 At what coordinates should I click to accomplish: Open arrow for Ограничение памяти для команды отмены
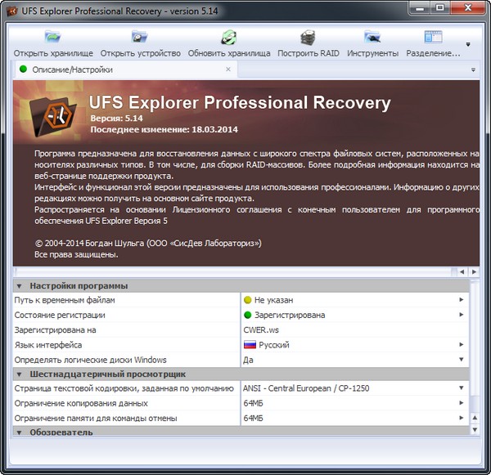[x=462, y=418]
